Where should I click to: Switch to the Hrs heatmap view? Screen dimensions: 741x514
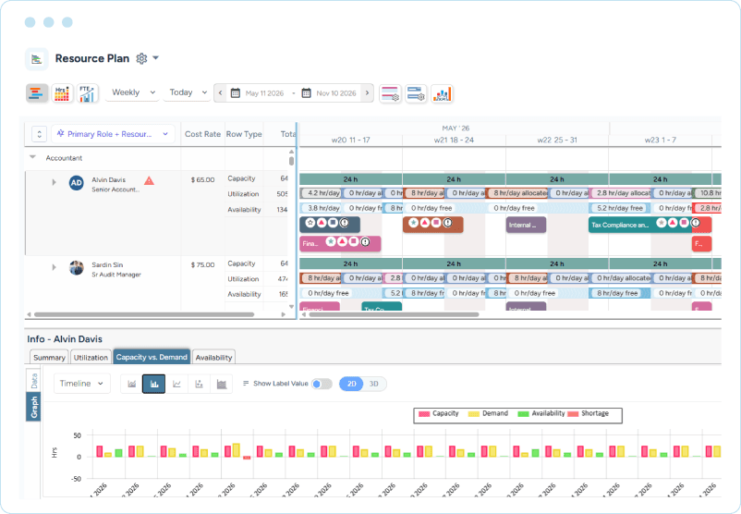(63, 93)
